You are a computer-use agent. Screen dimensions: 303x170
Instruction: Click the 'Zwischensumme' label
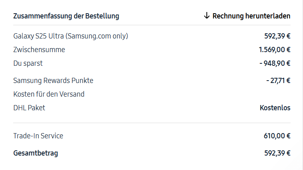pos(39,50)
